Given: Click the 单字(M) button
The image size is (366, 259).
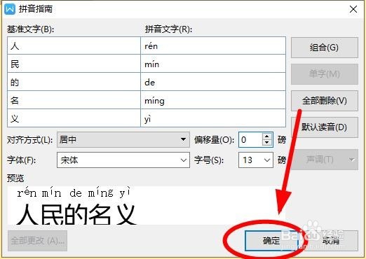Looking at the screenshot, I should (325, 74).
